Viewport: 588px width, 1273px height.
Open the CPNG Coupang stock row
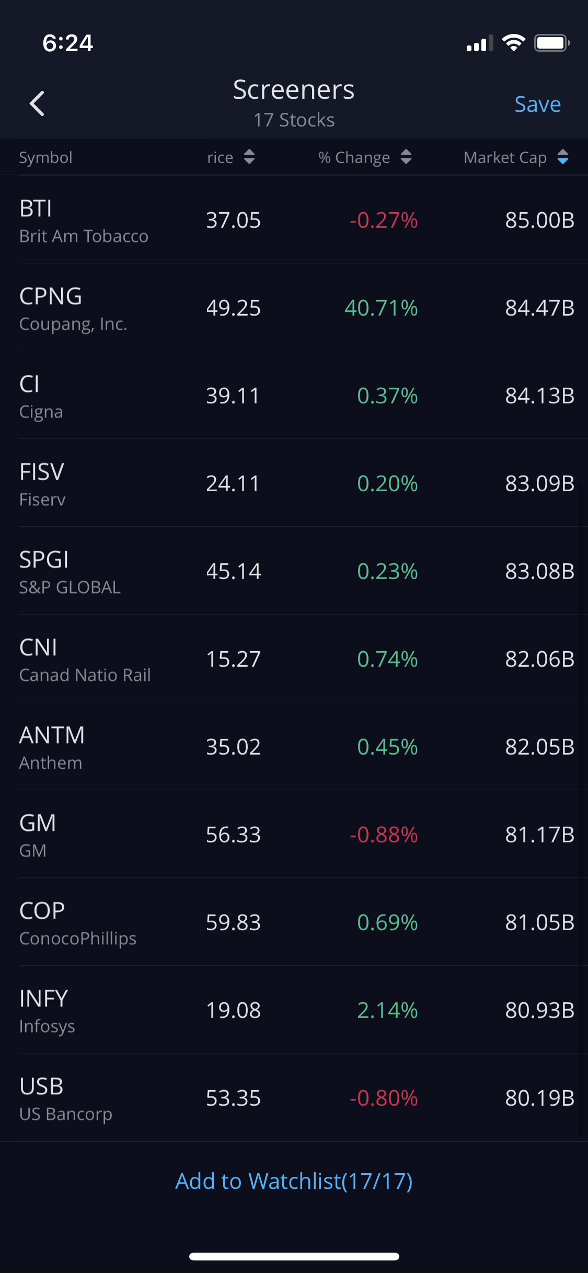(x=294, y=308)
